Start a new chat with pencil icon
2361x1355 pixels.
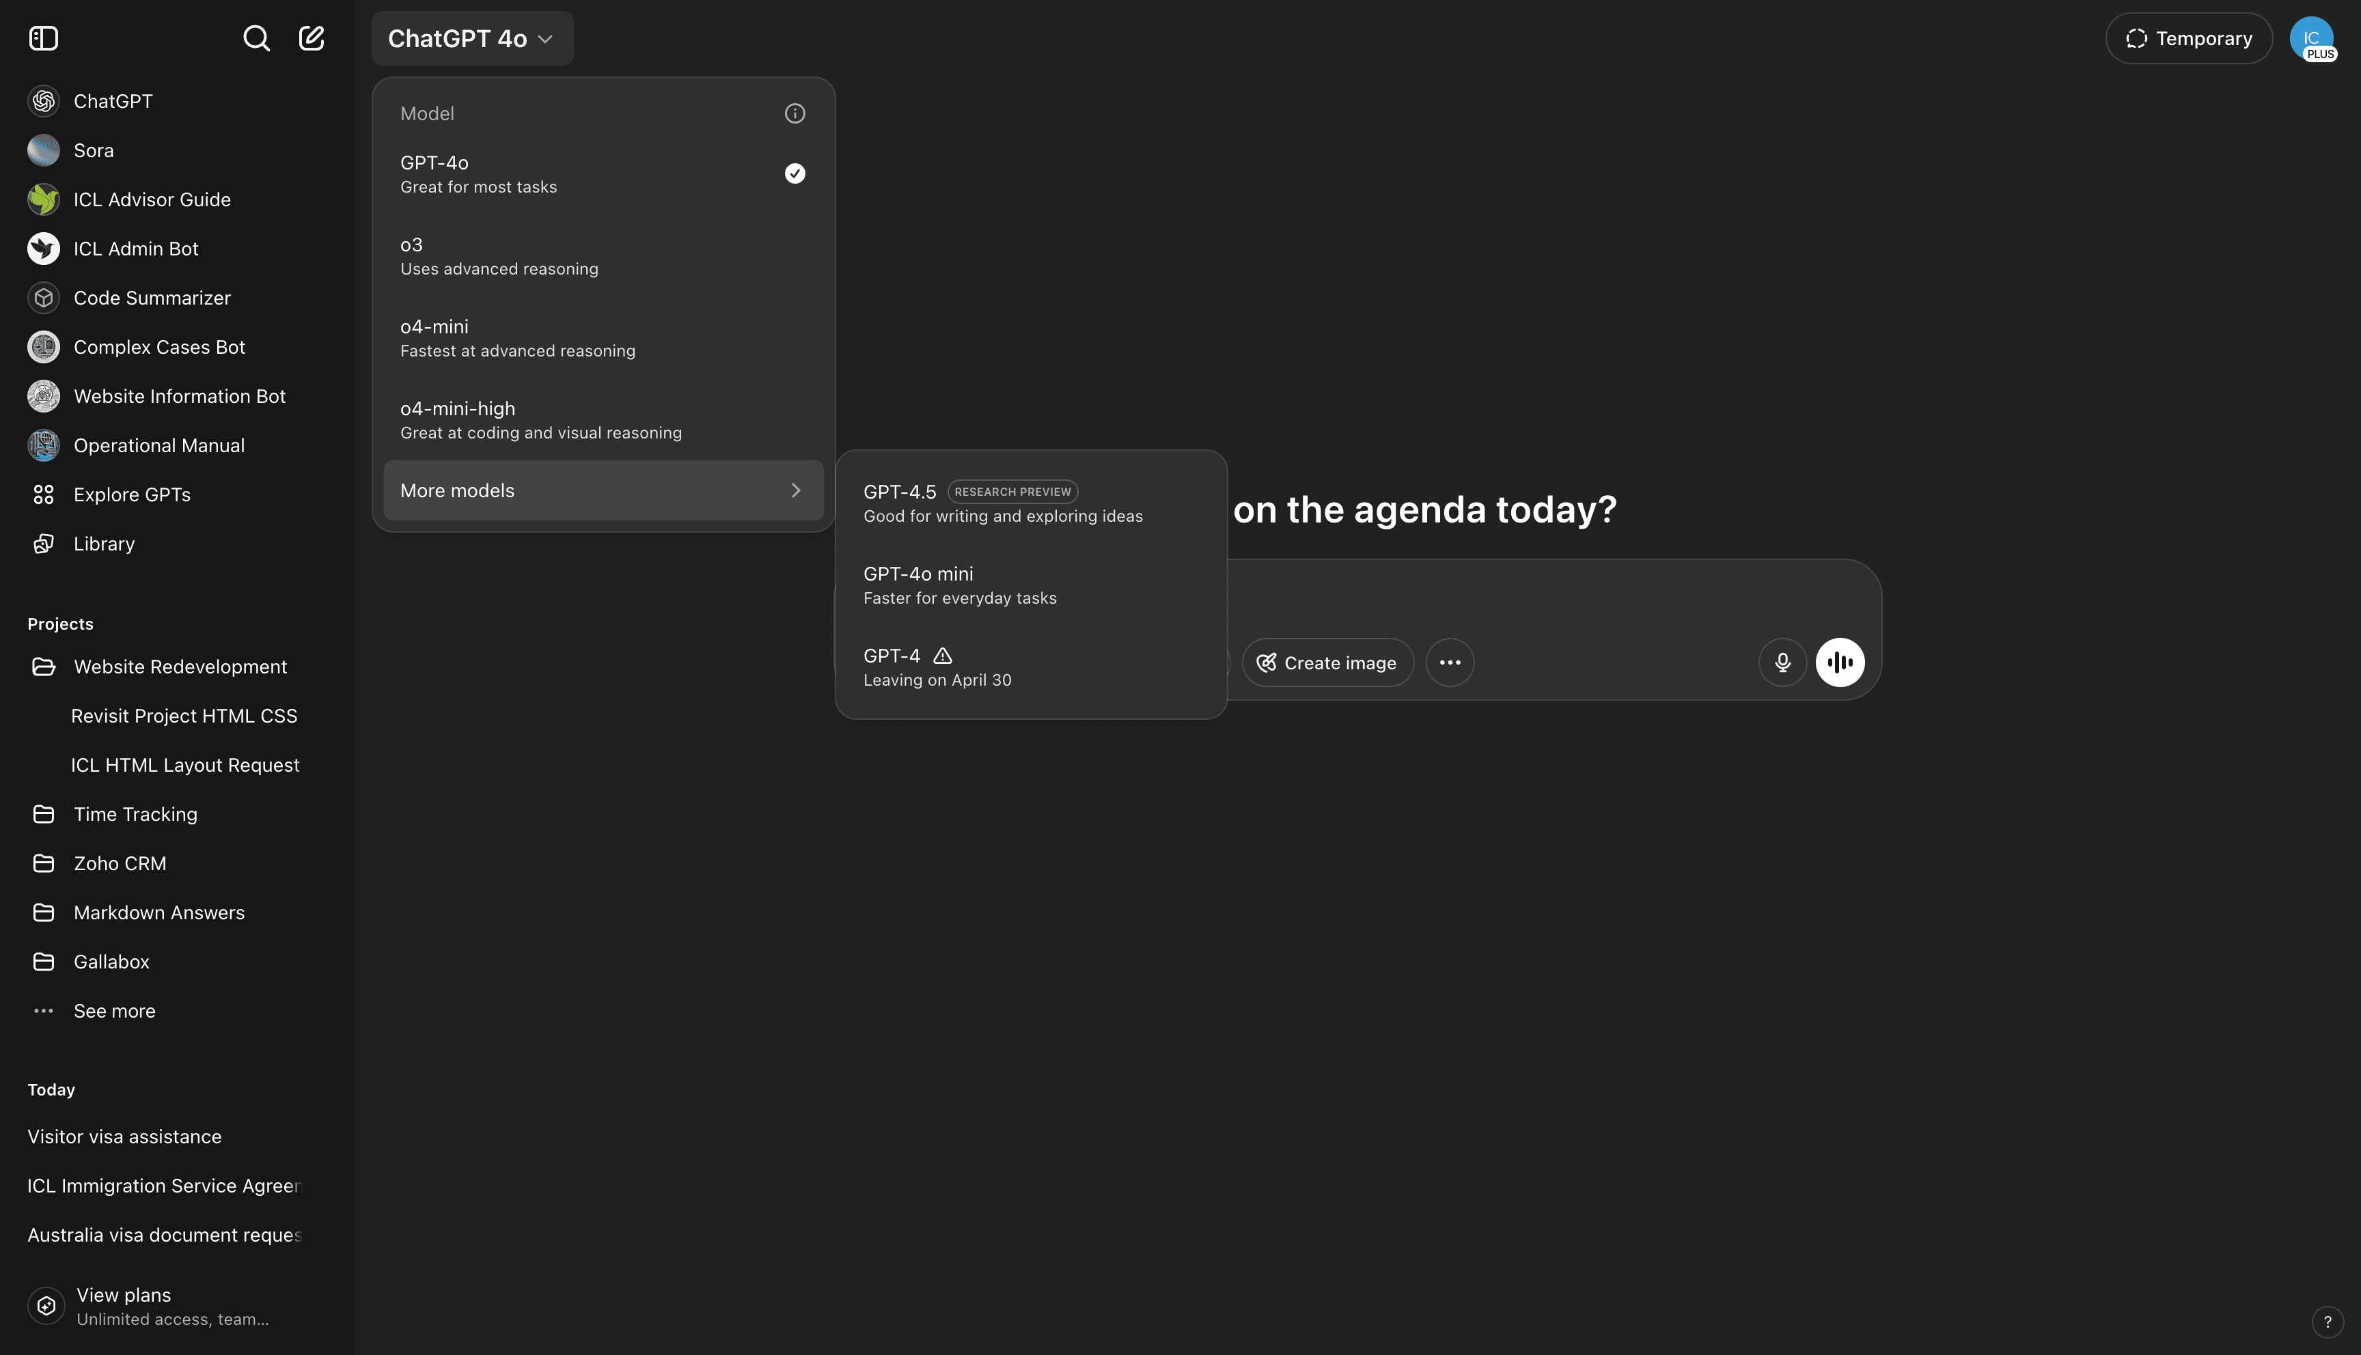click(311, 38)
